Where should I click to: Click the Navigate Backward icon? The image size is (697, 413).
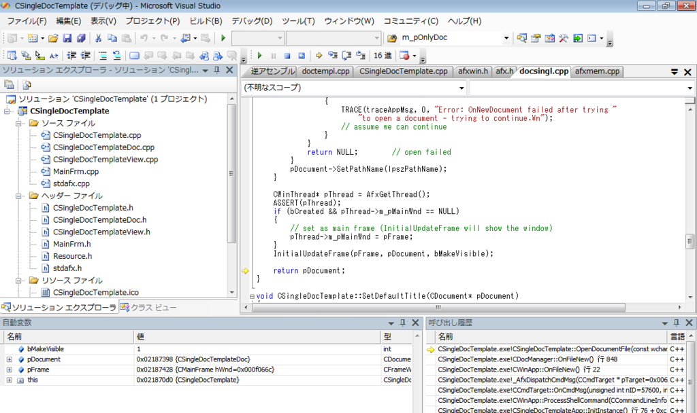click(x=186, y=38)
